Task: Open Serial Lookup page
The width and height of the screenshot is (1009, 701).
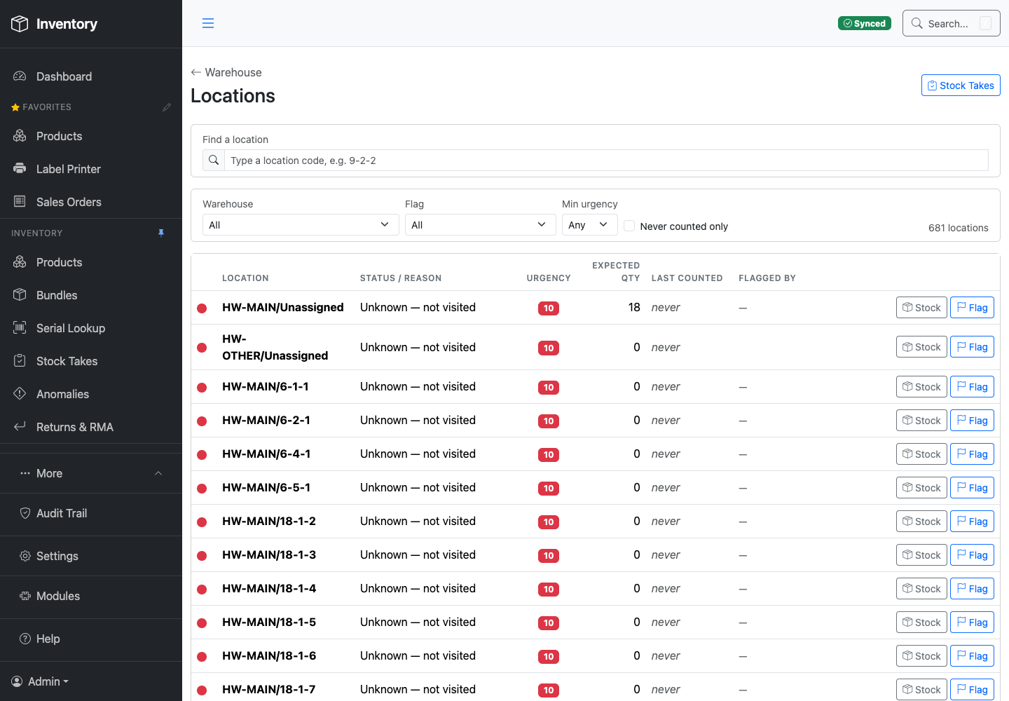Action: tap(91, 328)
